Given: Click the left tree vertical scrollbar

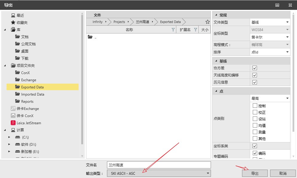Looking at the screenshot, I should (82, 79).
